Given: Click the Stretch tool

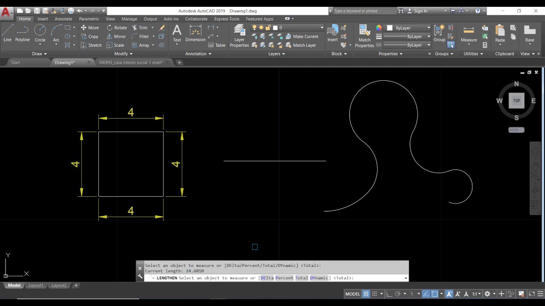Looking at the screenshot, I should (91, 45).
